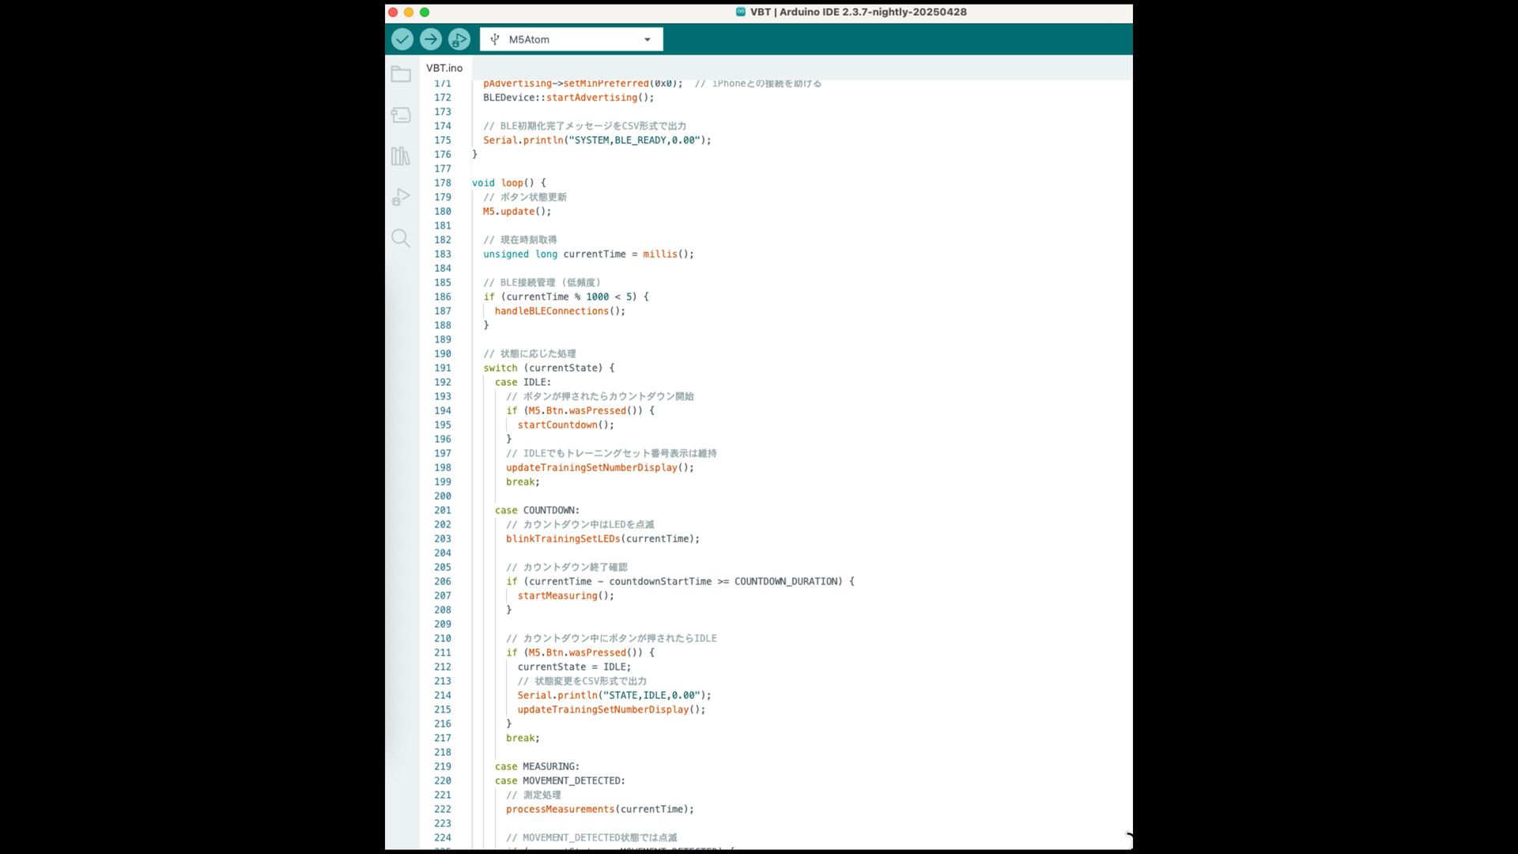The width and height of the screenshot is (1518, 854).
Task: Start debugging with the toolbar debug button
Action: click(459, 40)
